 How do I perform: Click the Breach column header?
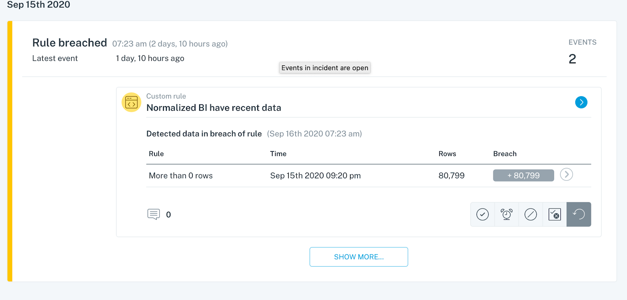[505, 154]
